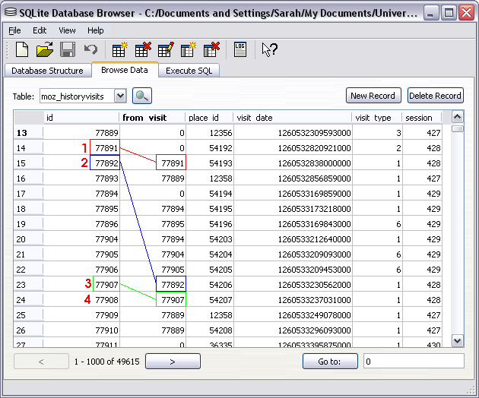Click the New Database icon
Viewport: 479px width, 398px height.
point(22,50)
